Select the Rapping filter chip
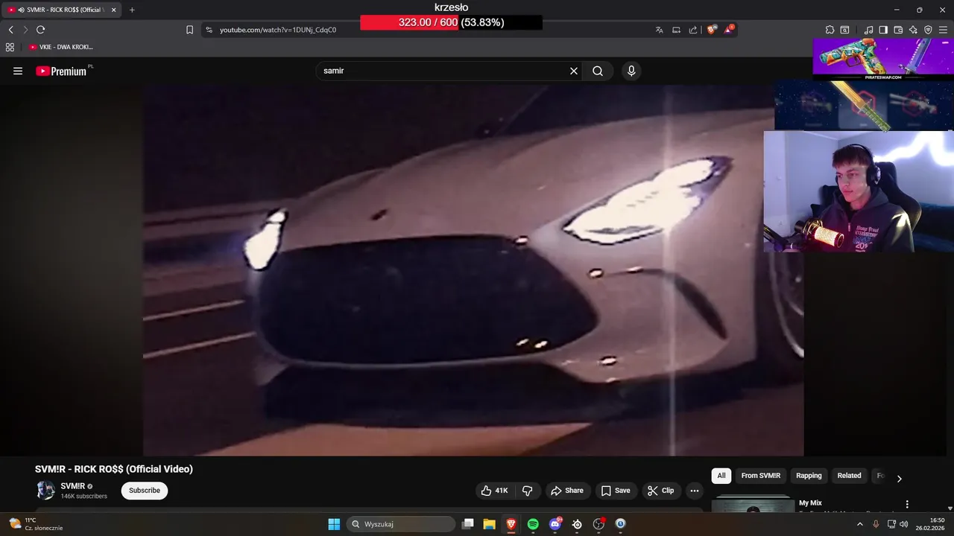 pyautogui.click(x=809, y=476)
